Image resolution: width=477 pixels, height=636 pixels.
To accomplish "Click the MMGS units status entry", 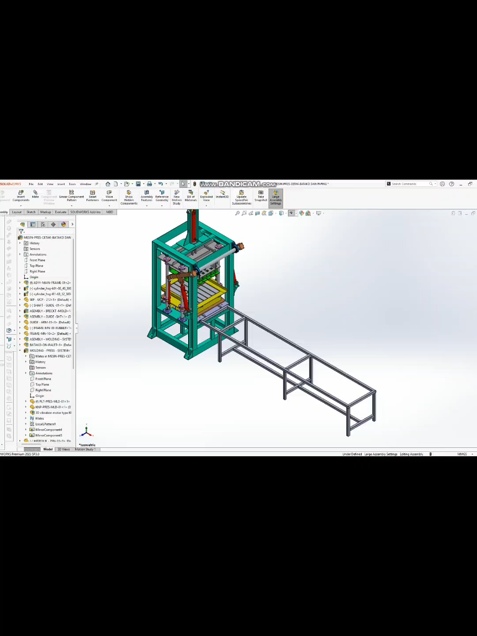I will [x=462, y=454].
